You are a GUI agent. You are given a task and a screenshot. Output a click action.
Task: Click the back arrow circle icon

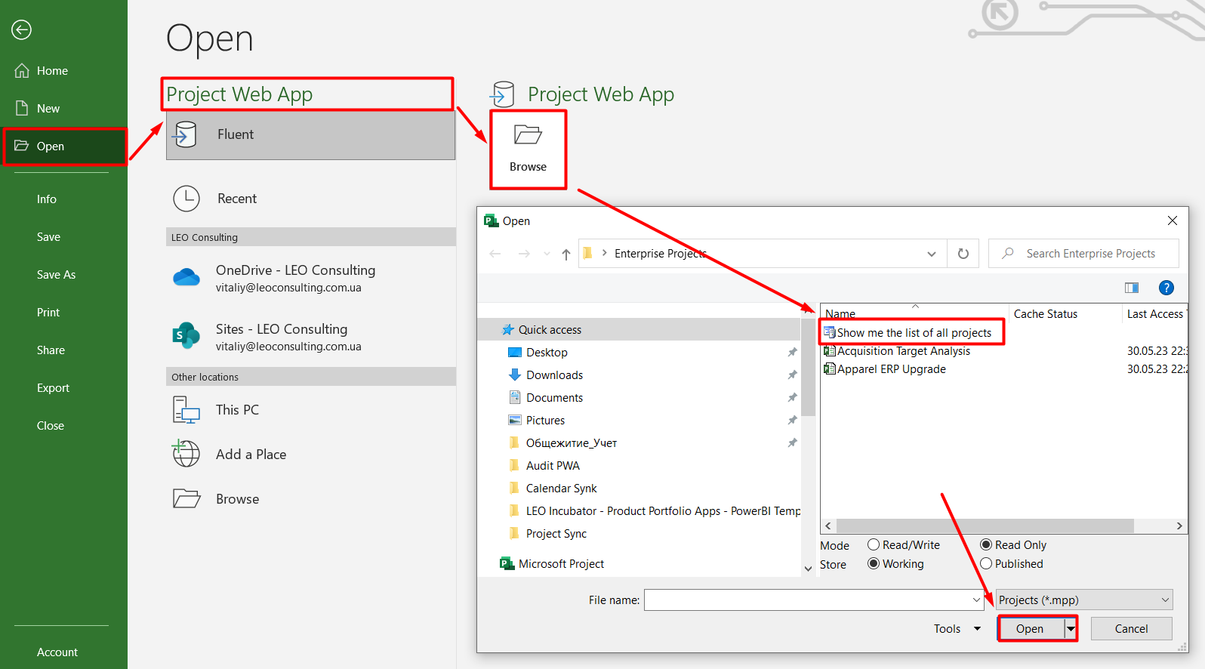point(21,29)
